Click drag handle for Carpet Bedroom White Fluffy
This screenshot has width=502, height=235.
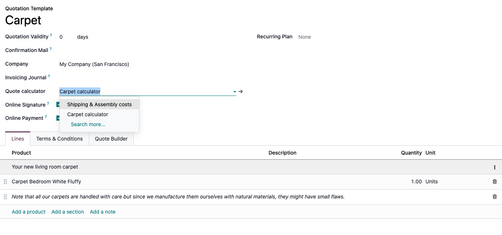tap(5, 182)
